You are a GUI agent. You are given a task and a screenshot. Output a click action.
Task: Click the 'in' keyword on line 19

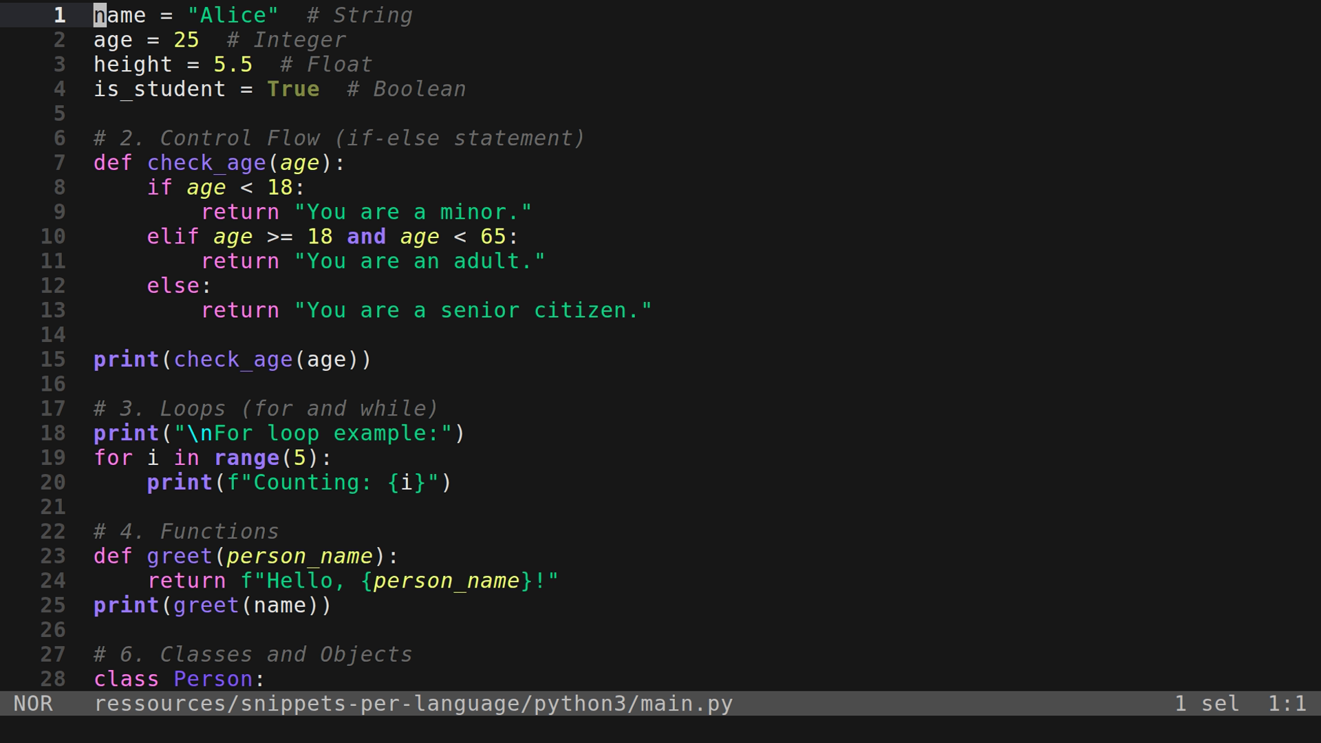point(186,458)
